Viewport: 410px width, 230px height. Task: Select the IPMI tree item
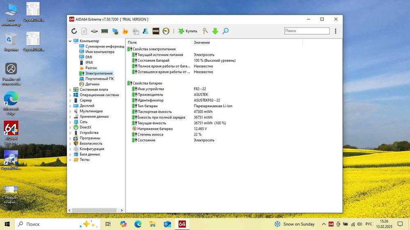pos(89,62)
